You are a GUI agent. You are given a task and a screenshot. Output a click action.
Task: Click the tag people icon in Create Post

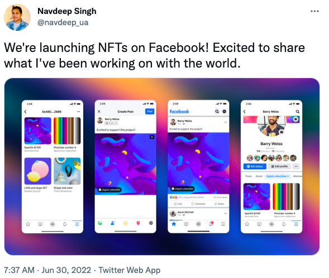113,223
